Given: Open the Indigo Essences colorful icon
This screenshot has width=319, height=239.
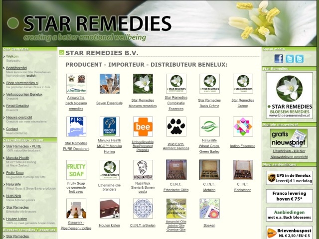Looking at the screenshot, I should tap(243, 126).
